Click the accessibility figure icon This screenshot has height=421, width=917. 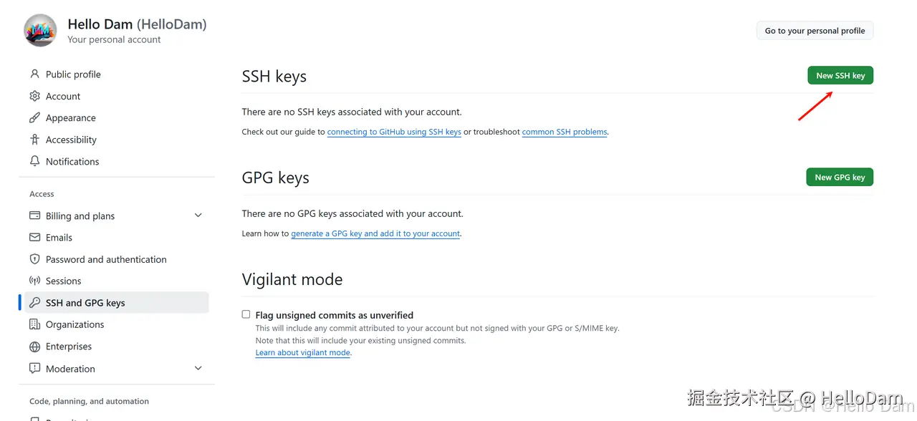[34, 140]
